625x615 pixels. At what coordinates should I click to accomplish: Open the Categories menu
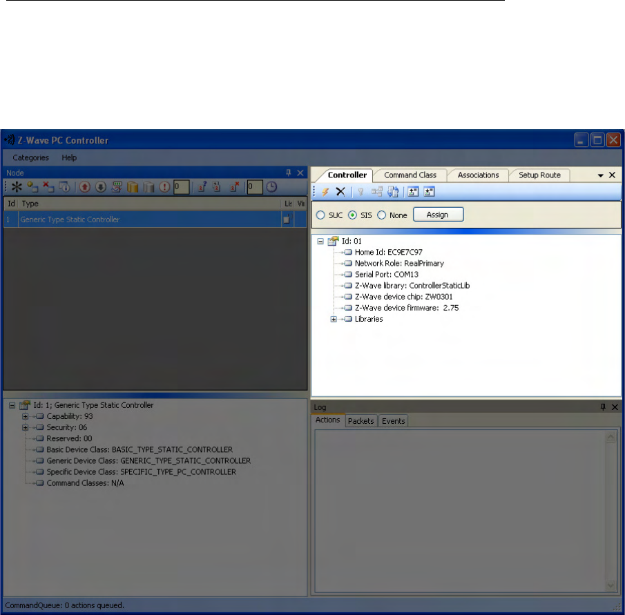point(30,158)
